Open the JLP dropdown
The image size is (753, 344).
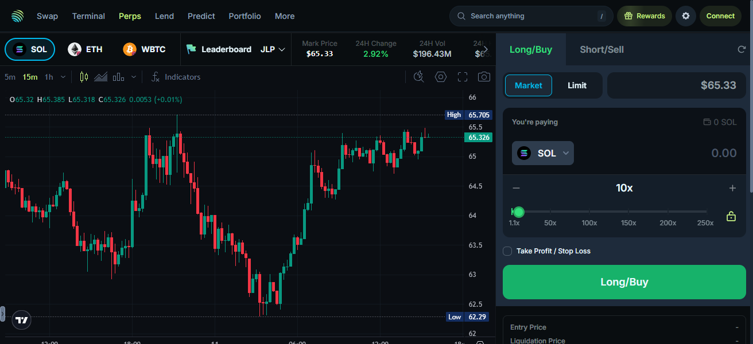273,49
